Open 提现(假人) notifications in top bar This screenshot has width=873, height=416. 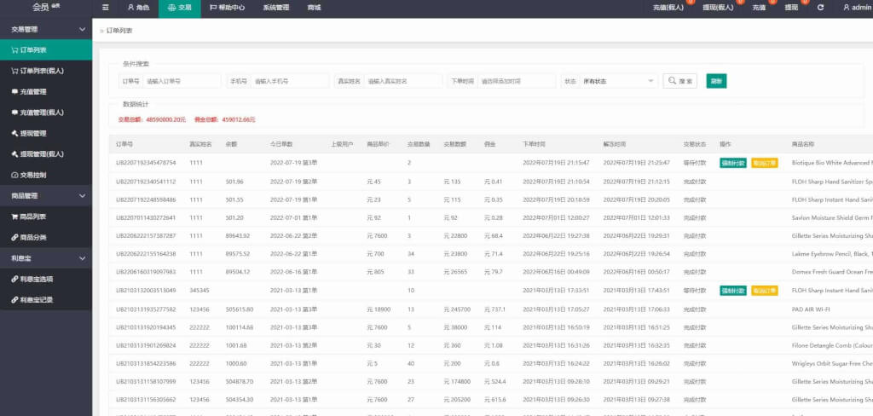[x=718, y=8]
